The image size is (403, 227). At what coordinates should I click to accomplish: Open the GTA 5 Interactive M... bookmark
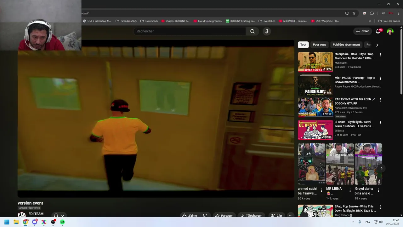(97, 21)
